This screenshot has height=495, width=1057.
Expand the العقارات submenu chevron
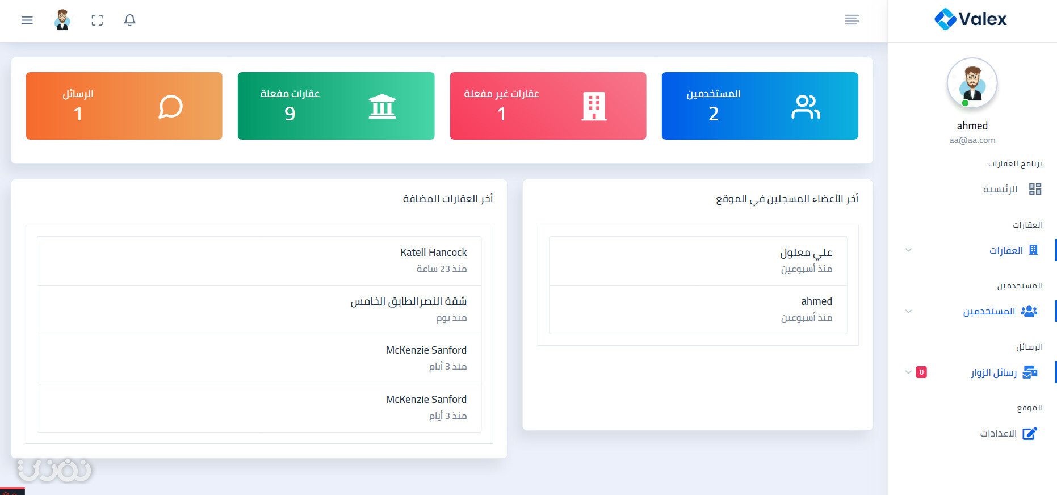tap(908, 250)
